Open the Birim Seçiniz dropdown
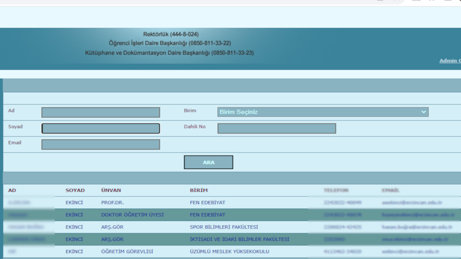The height and width of the screenshot is (259, 461). pyautogui.click(x=323, y=112)
